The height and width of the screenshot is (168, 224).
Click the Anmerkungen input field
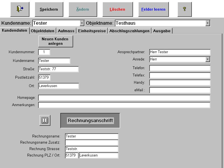point(124,105)
